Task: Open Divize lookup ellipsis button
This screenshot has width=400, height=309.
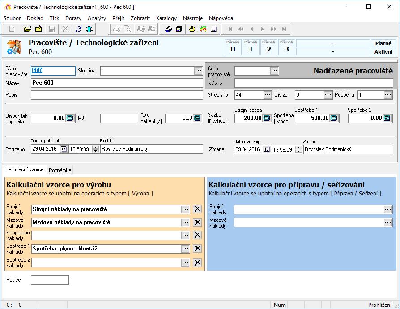Action: 328,95
